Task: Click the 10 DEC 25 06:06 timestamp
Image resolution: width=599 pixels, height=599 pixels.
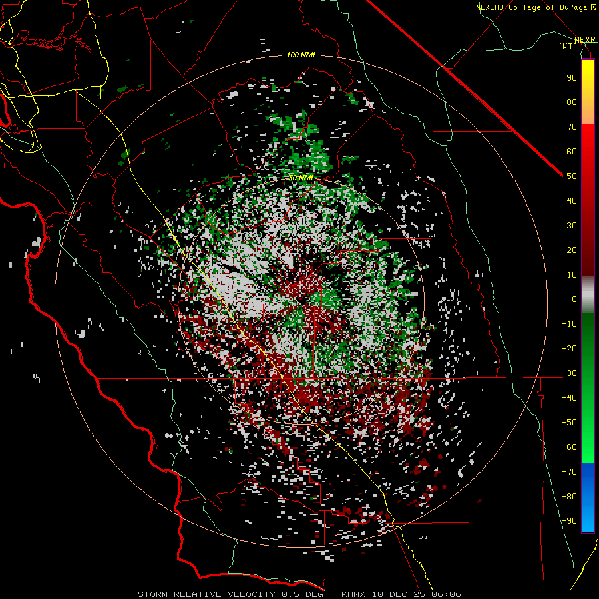Action: pos(415,594)
